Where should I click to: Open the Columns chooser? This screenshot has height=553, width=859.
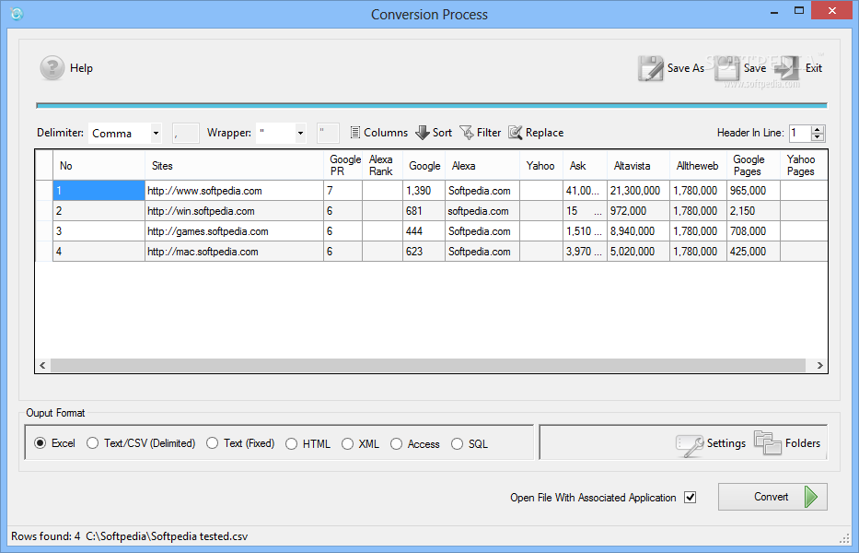click(x=378, y=133)
